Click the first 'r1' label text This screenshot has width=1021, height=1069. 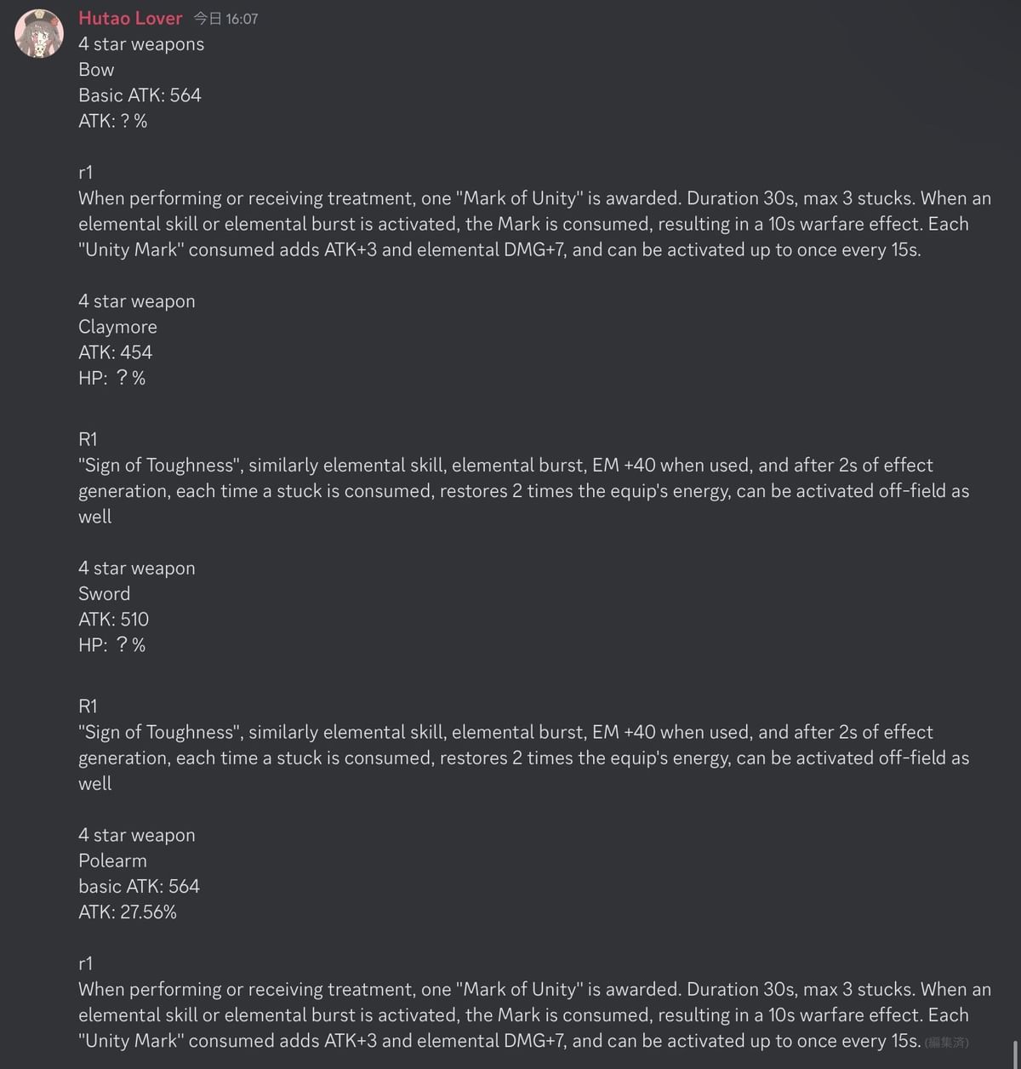(x=84, y=172)
